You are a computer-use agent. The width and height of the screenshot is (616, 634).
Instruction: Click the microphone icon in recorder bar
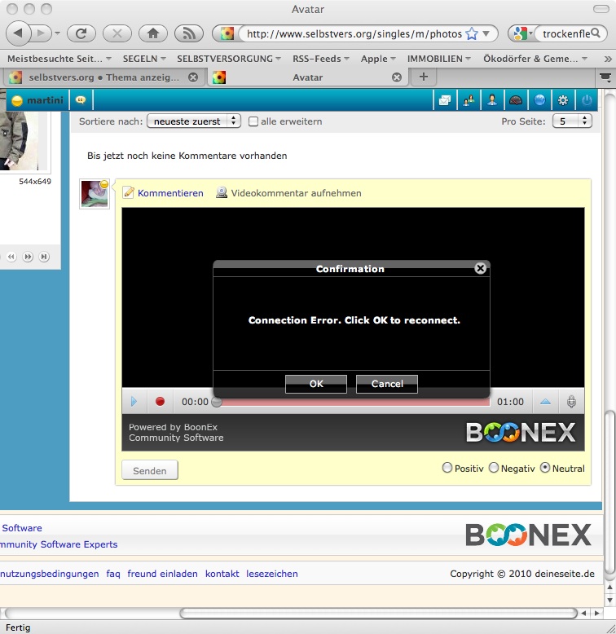572,402
